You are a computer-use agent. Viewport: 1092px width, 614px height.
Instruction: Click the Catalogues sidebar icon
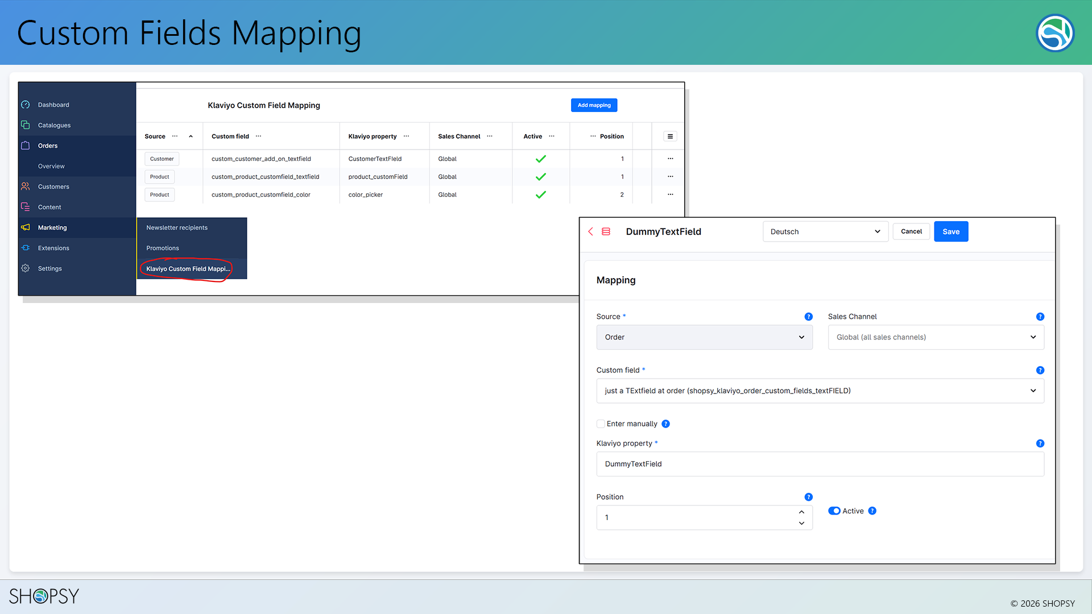point(26,125)
